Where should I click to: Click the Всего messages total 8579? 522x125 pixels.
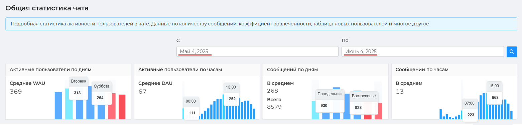pos(274,107)
